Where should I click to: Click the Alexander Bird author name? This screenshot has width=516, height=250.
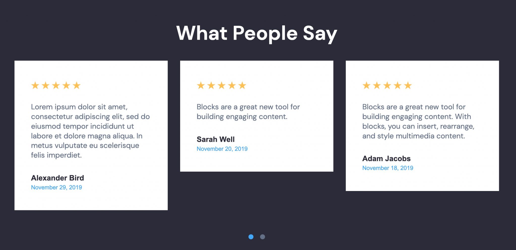click(57, 178)
